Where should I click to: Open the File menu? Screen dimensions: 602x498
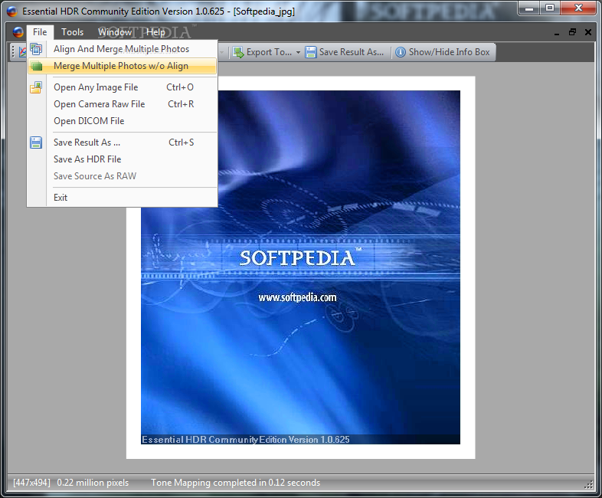pos(40,32)
